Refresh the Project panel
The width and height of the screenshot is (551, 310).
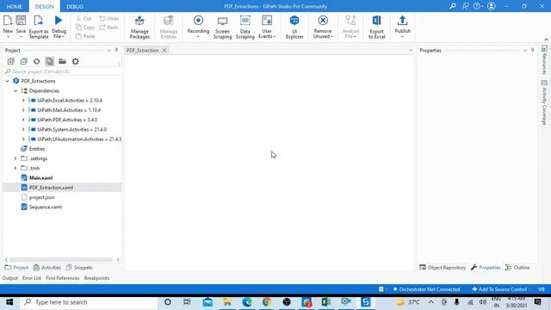36,61
